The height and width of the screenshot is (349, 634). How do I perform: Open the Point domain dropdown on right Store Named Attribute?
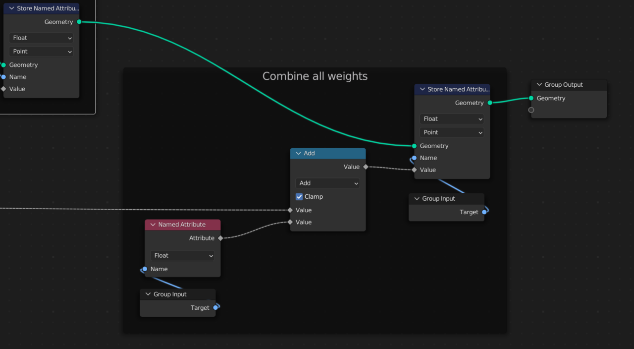point(451,132)
